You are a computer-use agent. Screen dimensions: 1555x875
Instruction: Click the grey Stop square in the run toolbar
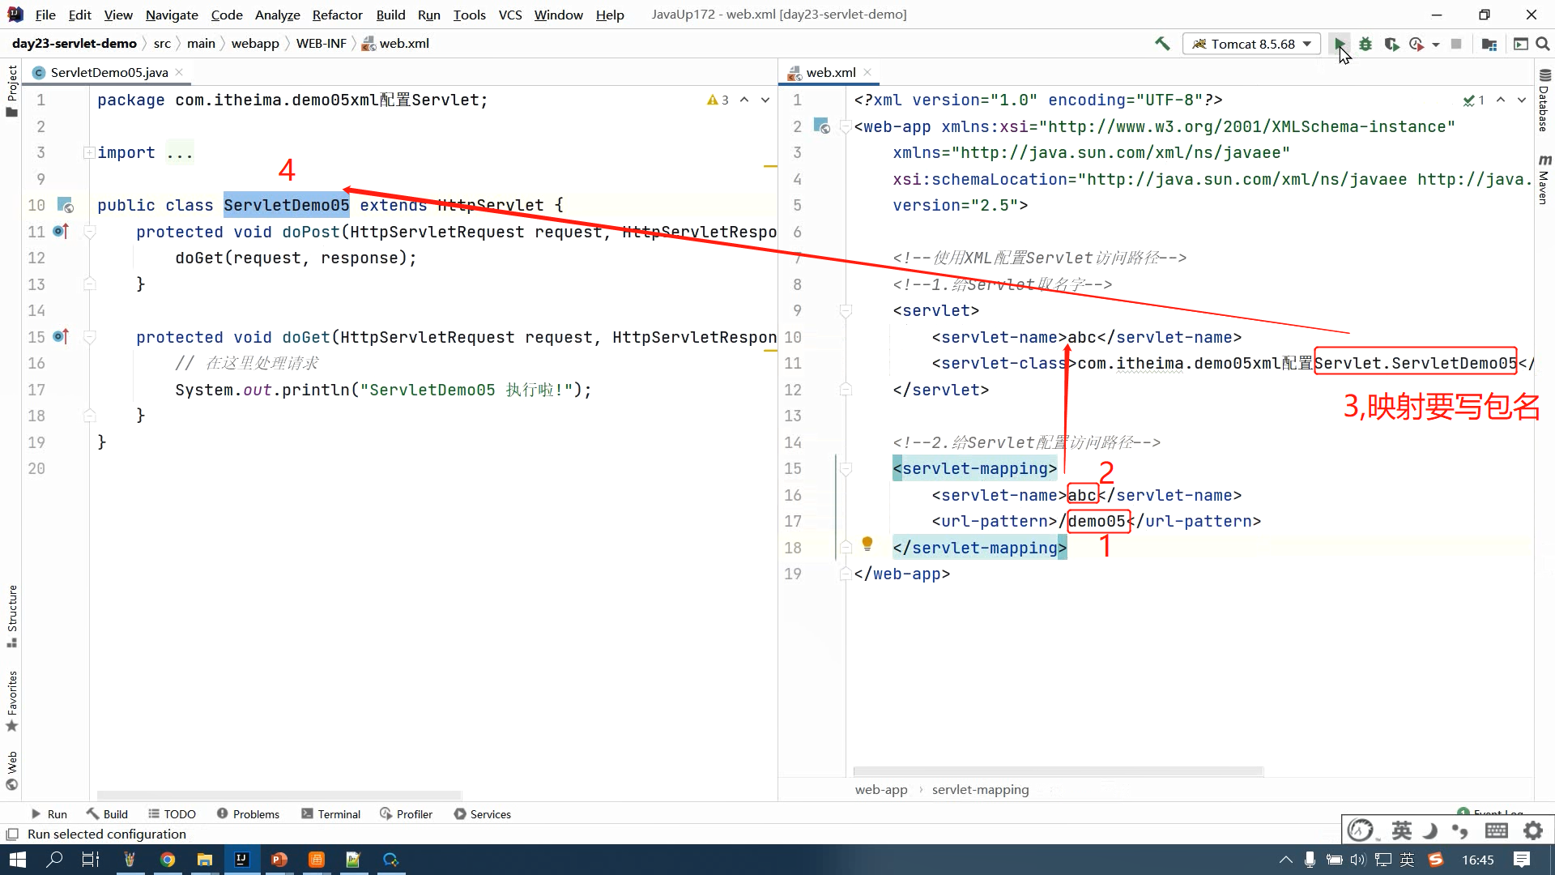(1456, 44)
